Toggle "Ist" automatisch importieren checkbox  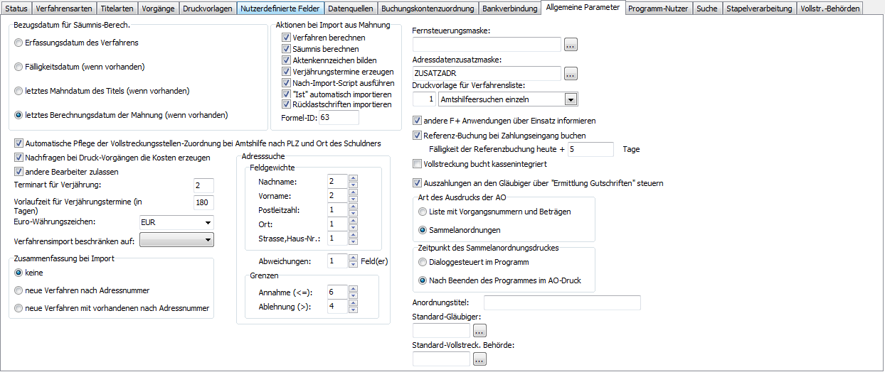287,94
